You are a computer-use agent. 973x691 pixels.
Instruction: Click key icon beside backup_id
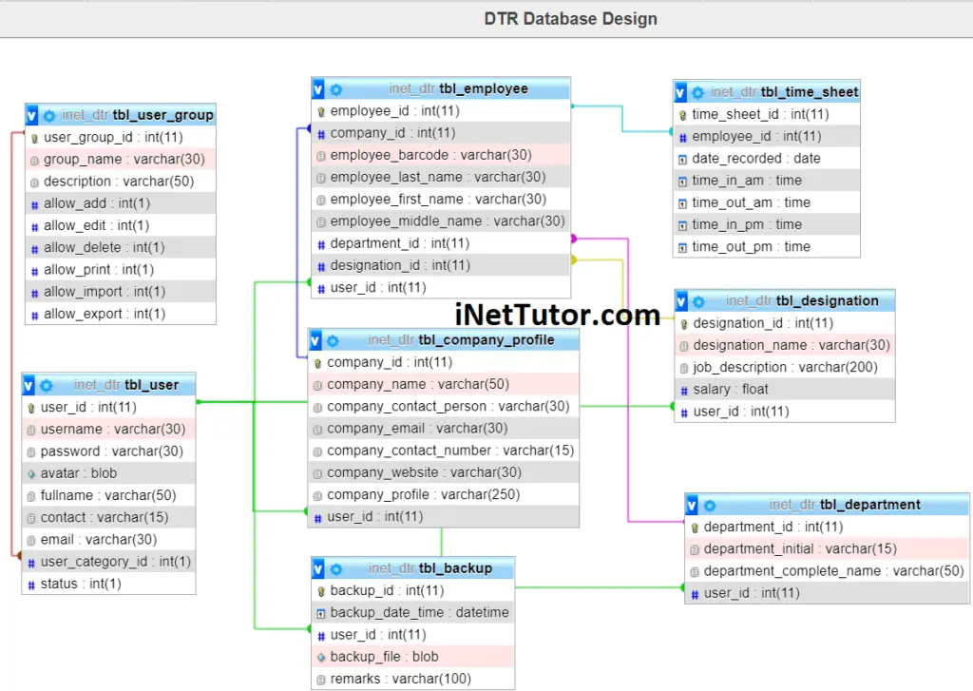321,591
